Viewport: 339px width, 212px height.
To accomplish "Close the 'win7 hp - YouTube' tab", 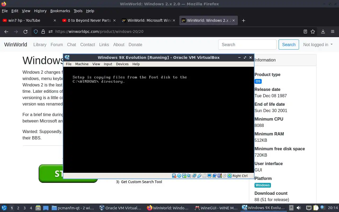I will point(55,20).
